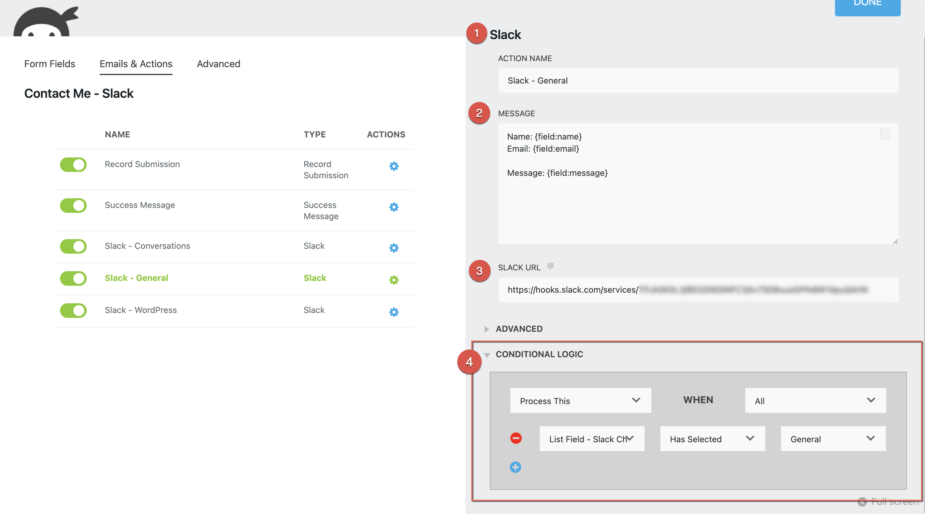The width and height of the screenshot is (925, 514).
Task: Click green gear for Slack - General
Action: (x=394, y=280)
